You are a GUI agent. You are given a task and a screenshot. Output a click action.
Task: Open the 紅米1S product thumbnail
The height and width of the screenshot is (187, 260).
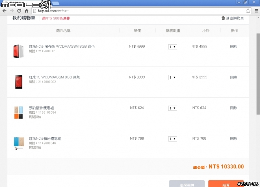point(19,82)
